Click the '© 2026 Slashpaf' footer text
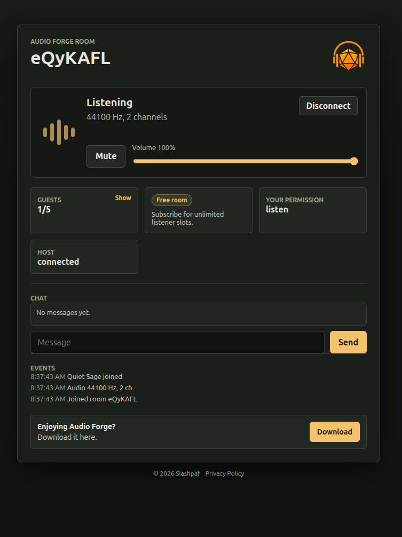 coord(177,473)
